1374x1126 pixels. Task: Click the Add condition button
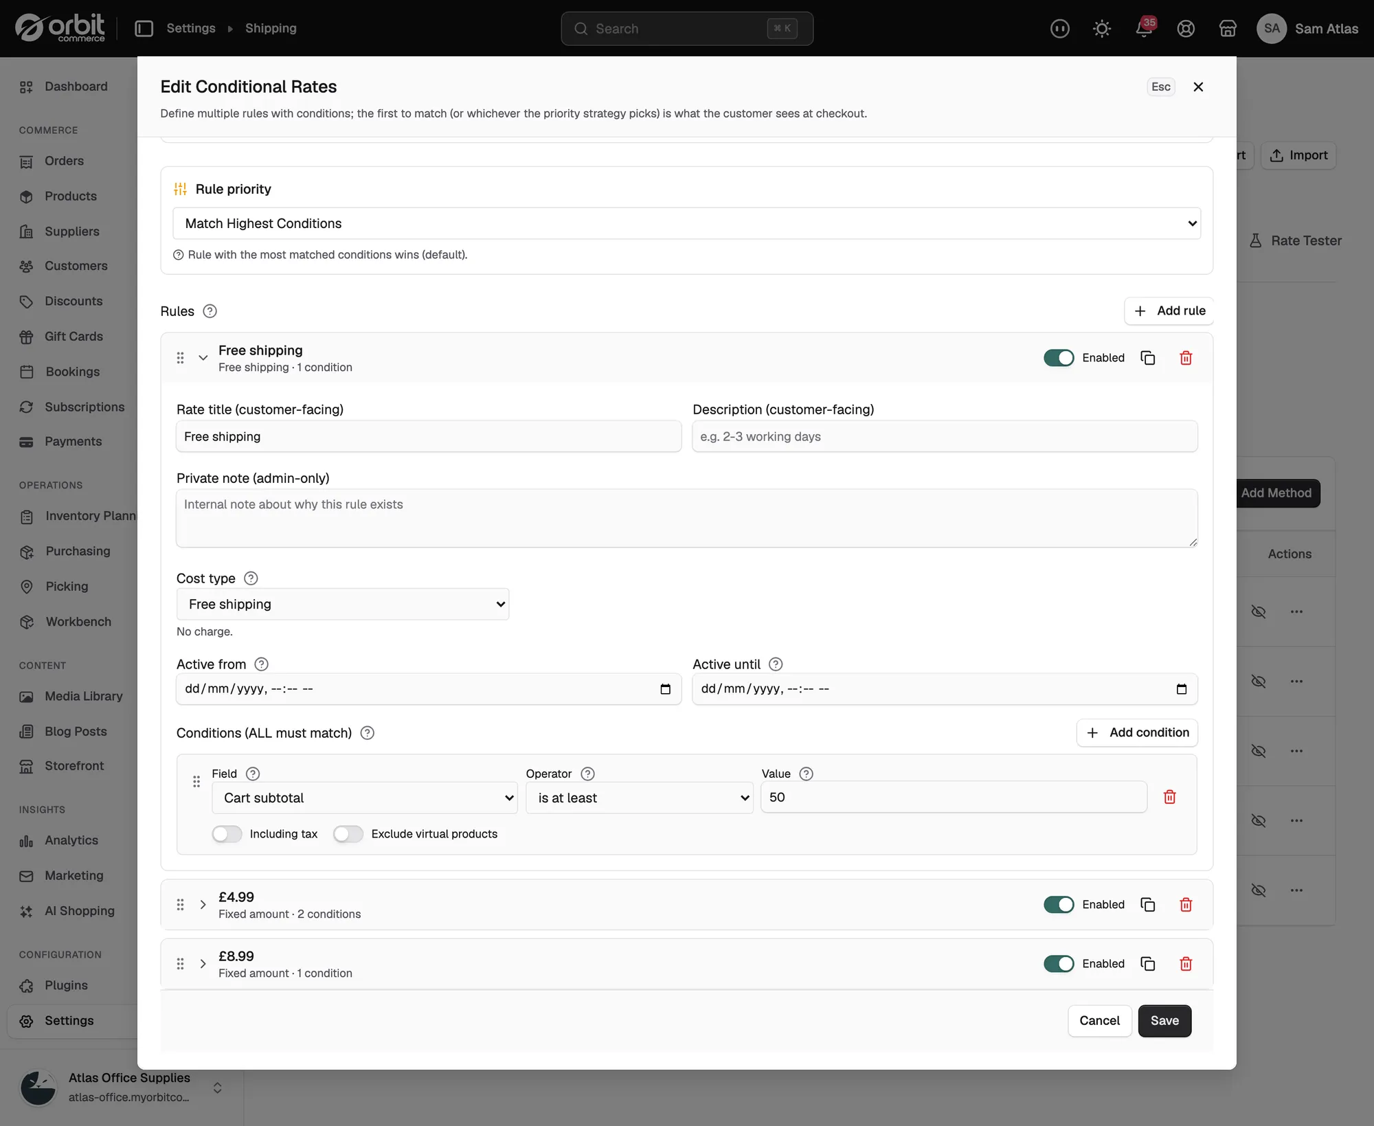point(1137,733)
